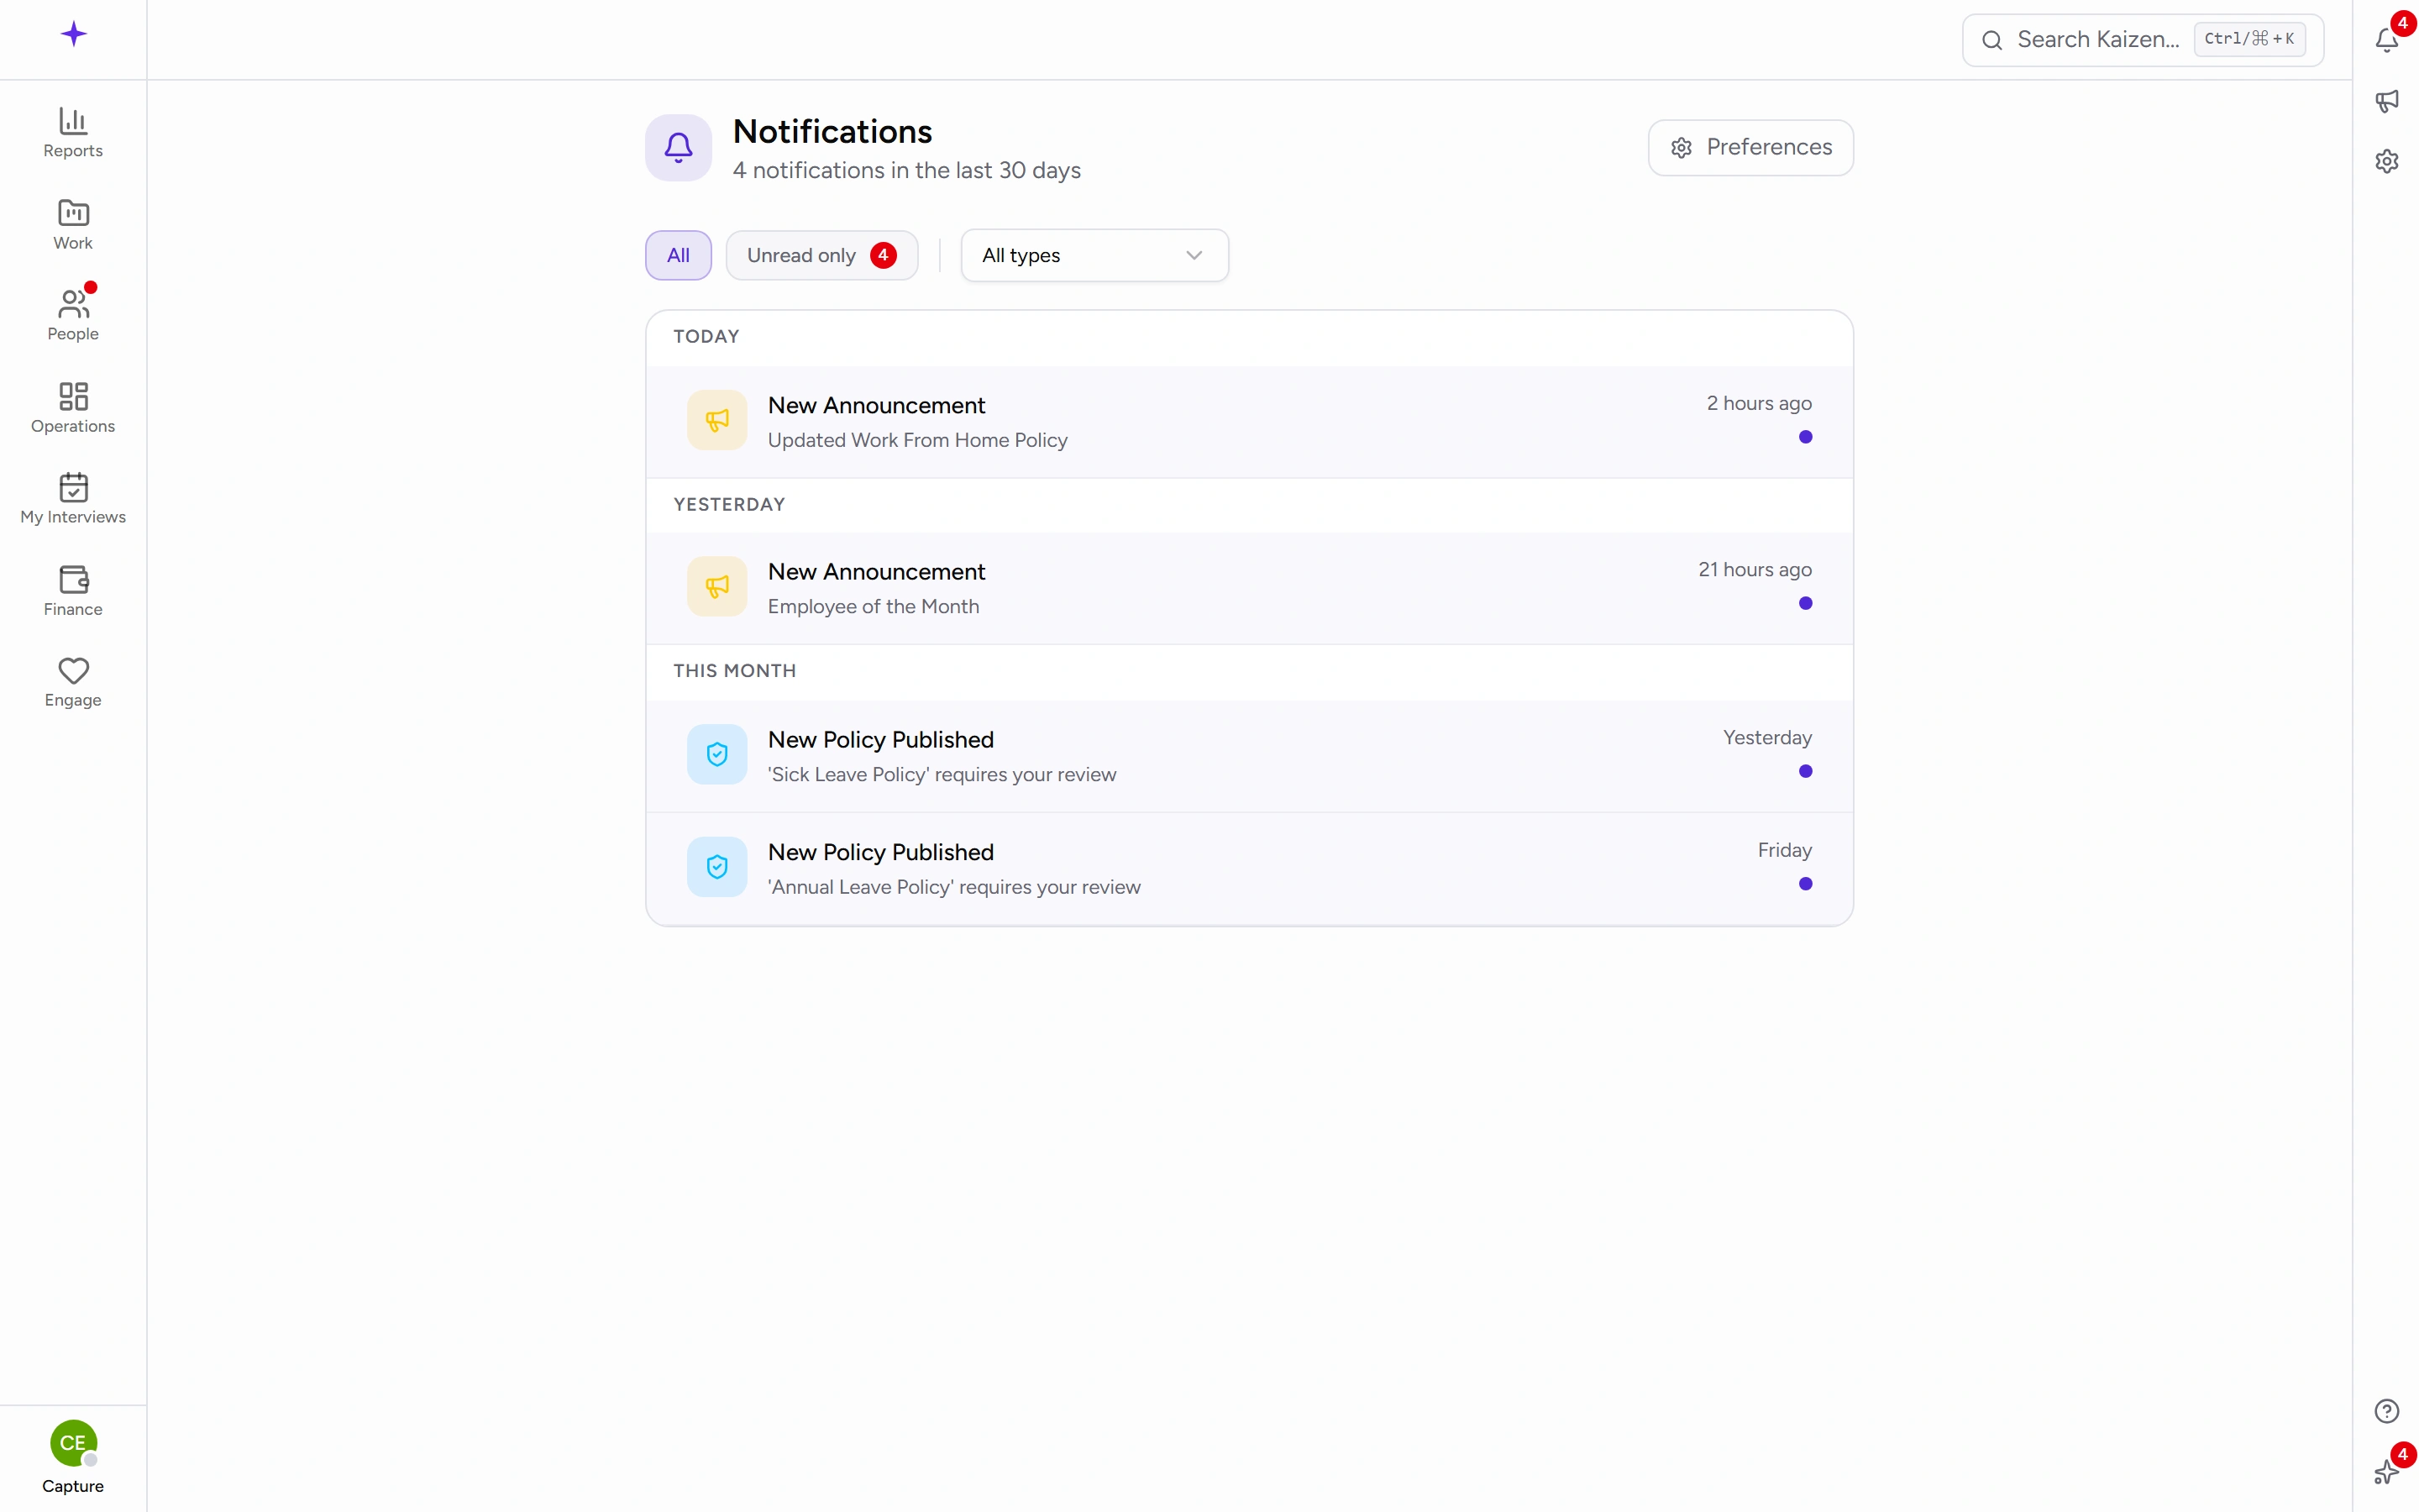Focus the Search Kaizen field
2419x1512 pixels.
pyautogui.click(x=2142, y=40)
